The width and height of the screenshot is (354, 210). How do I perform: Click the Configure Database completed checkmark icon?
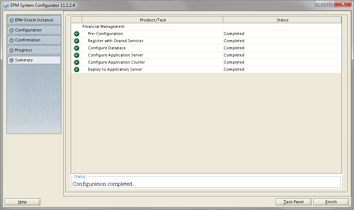coord(76,48)
